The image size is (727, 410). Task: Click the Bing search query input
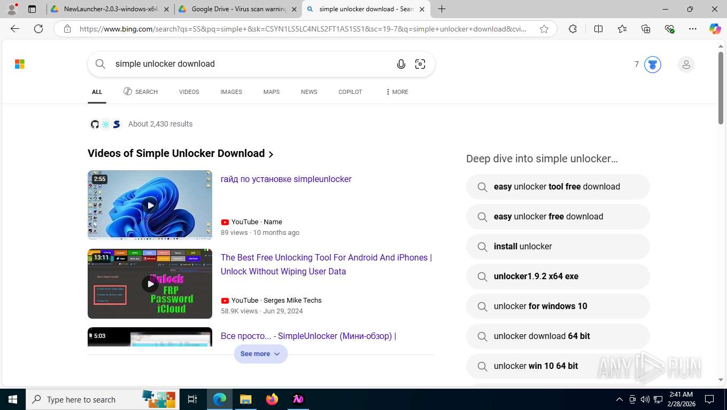tap(251, 64)
